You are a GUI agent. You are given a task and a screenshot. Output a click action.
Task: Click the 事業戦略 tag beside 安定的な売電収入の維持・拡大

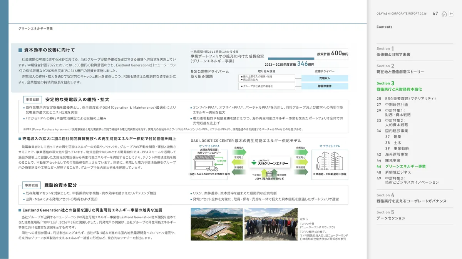32,100
